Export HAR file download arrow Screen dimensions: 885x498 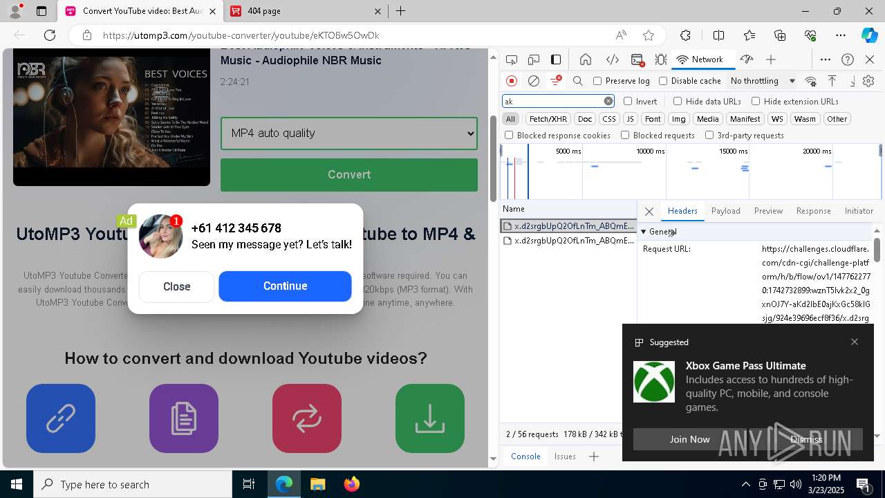click(853, 81)
